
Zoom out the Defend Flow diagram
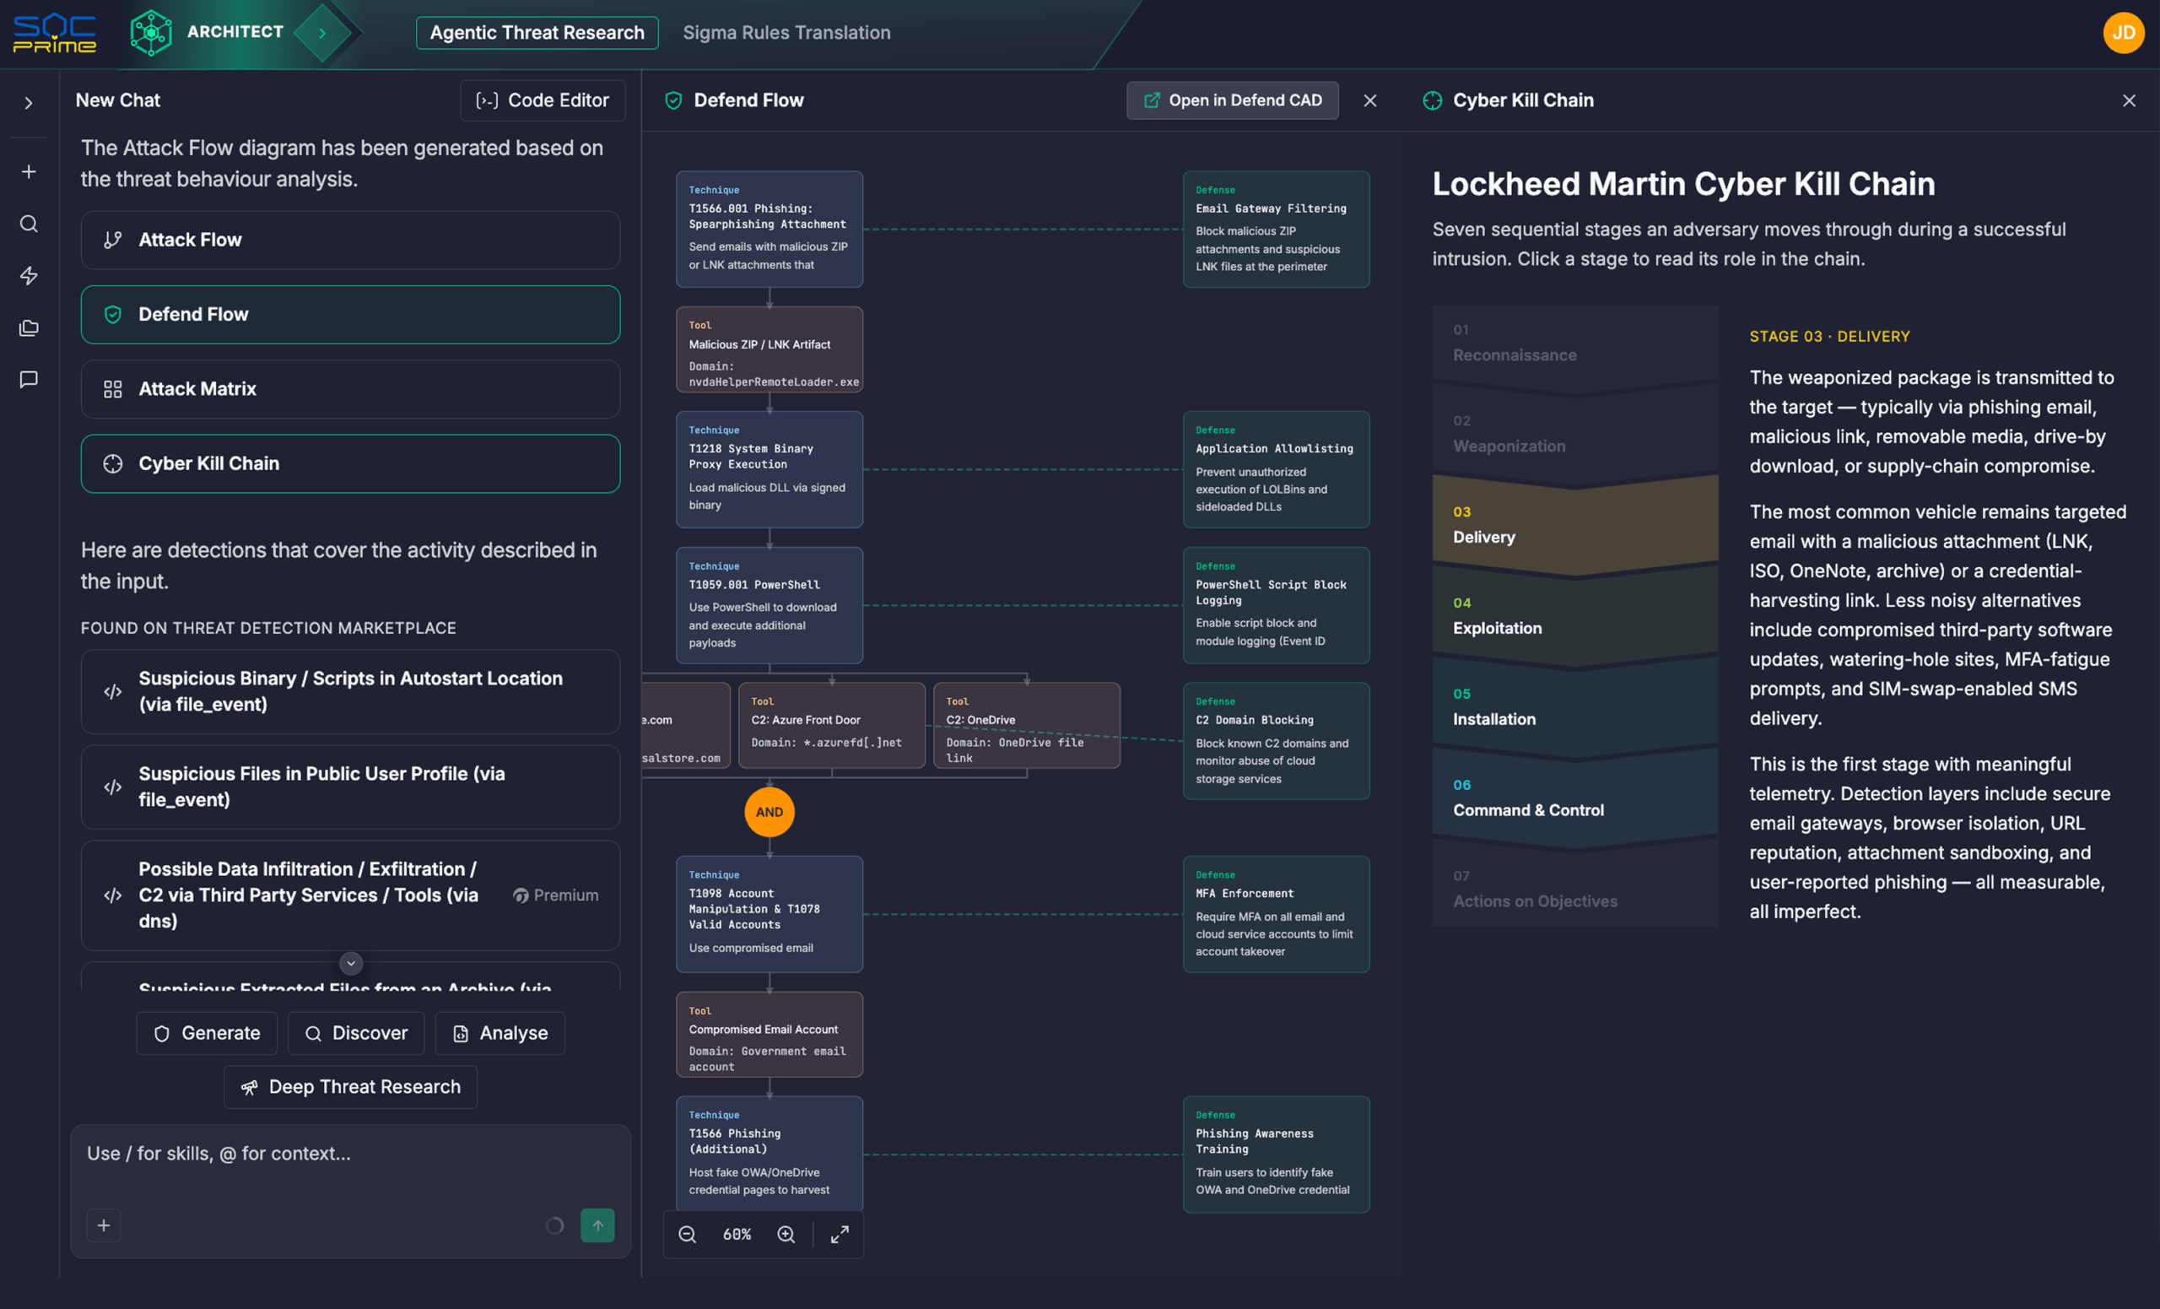[x=688, y=1234]
